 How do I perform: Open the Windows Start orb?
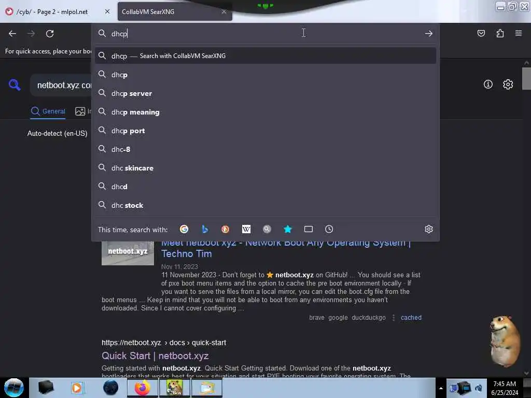[x=14, y=388]
